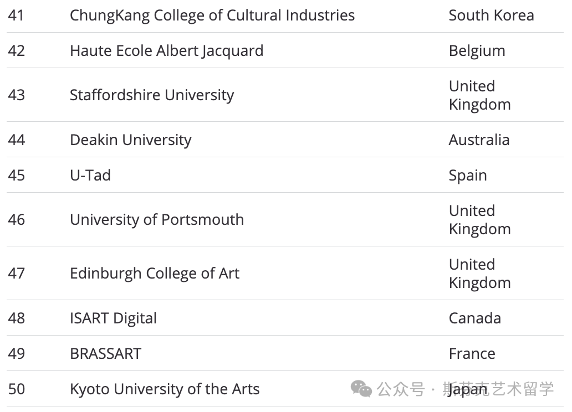
Task: Click the Spain country cell
Action: coord(468,176)
